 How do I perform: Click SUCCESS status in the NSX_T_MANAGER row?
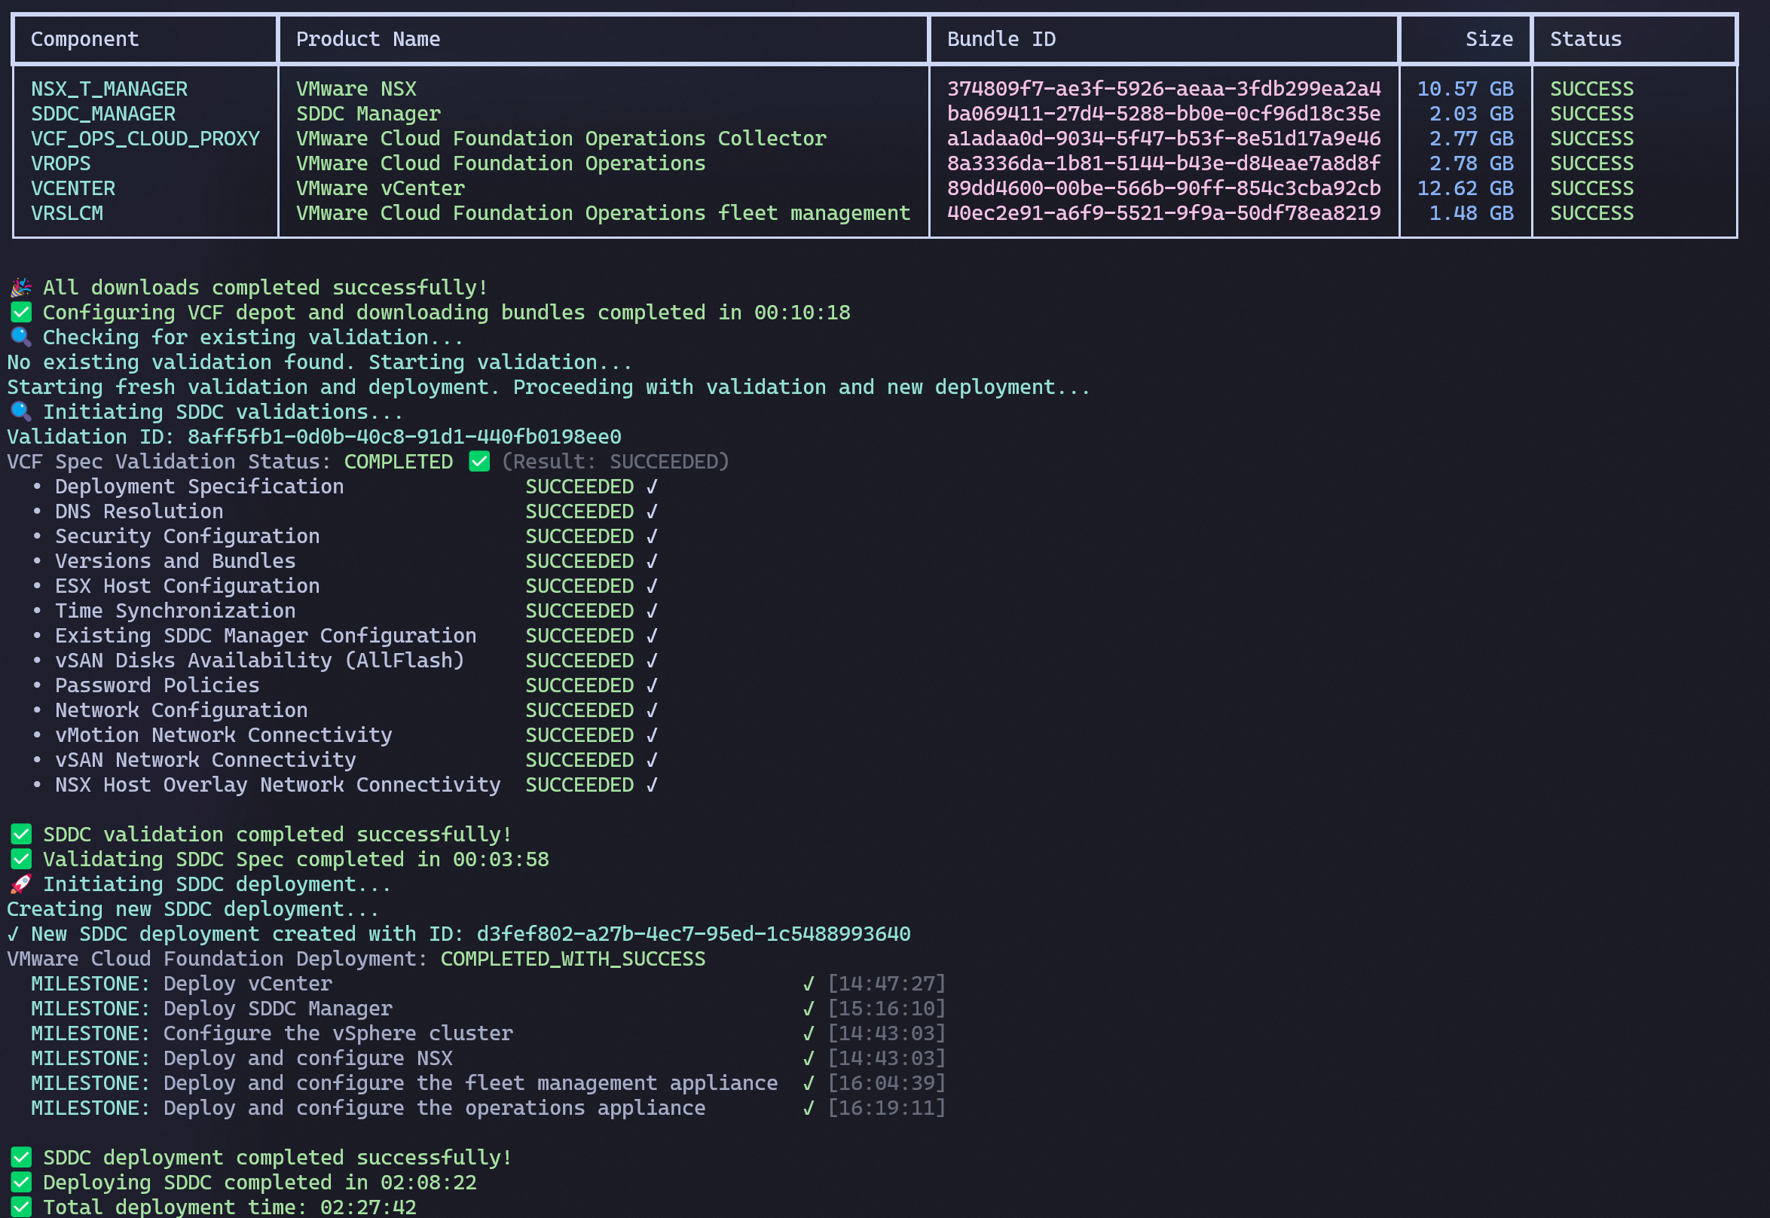point(1592,90)
